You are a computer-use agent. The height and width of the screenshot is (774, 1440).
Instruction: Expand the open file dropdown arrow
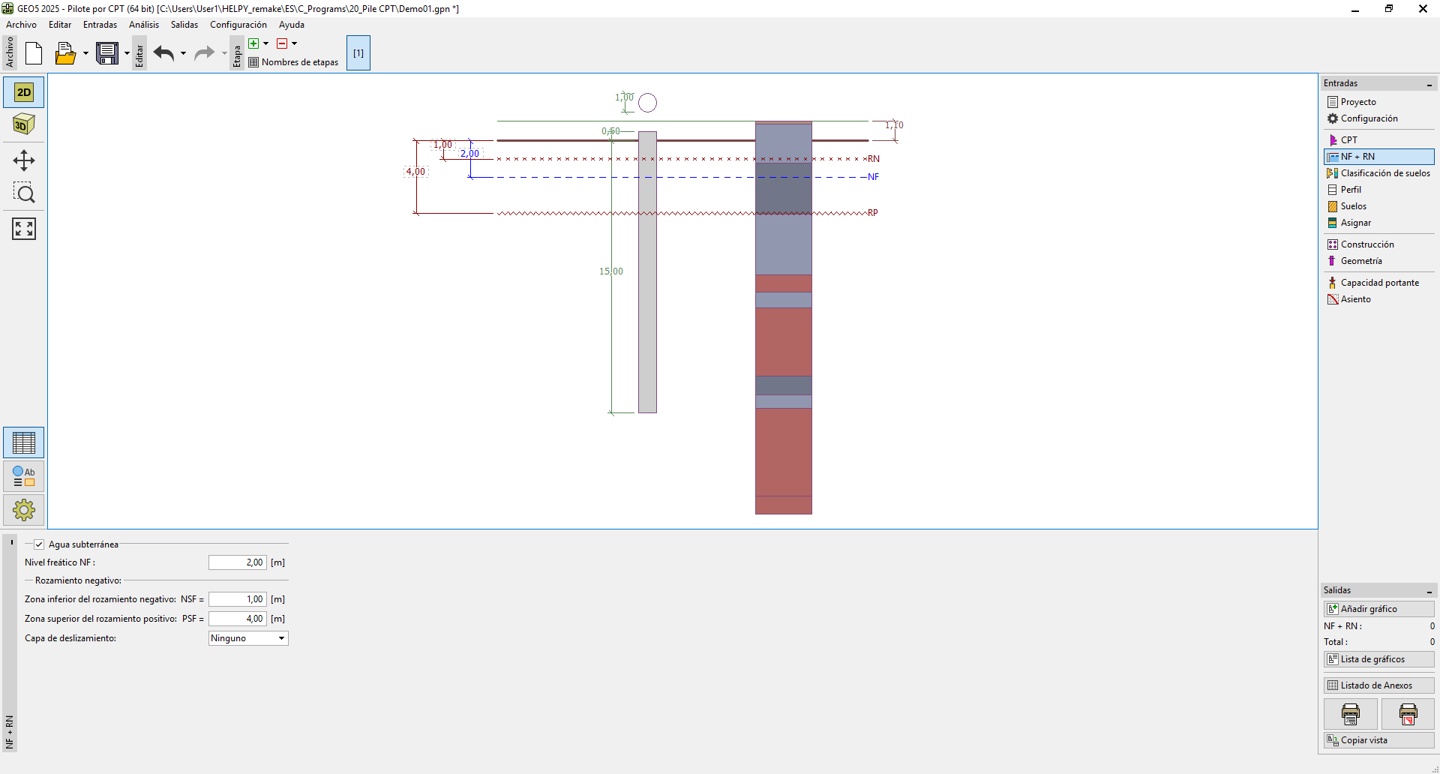click(x=85, y=53)
